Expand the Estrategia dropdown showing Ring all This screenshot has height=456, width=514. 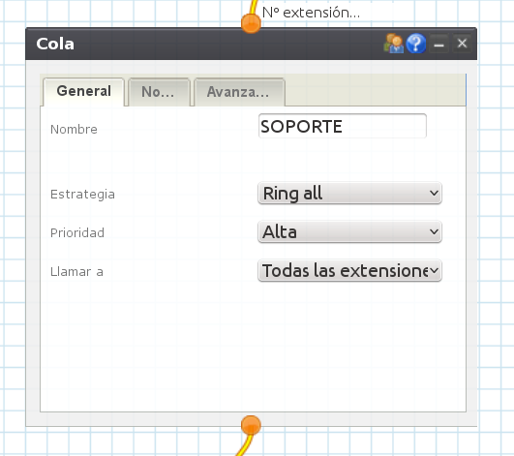[x=349, y=193]
